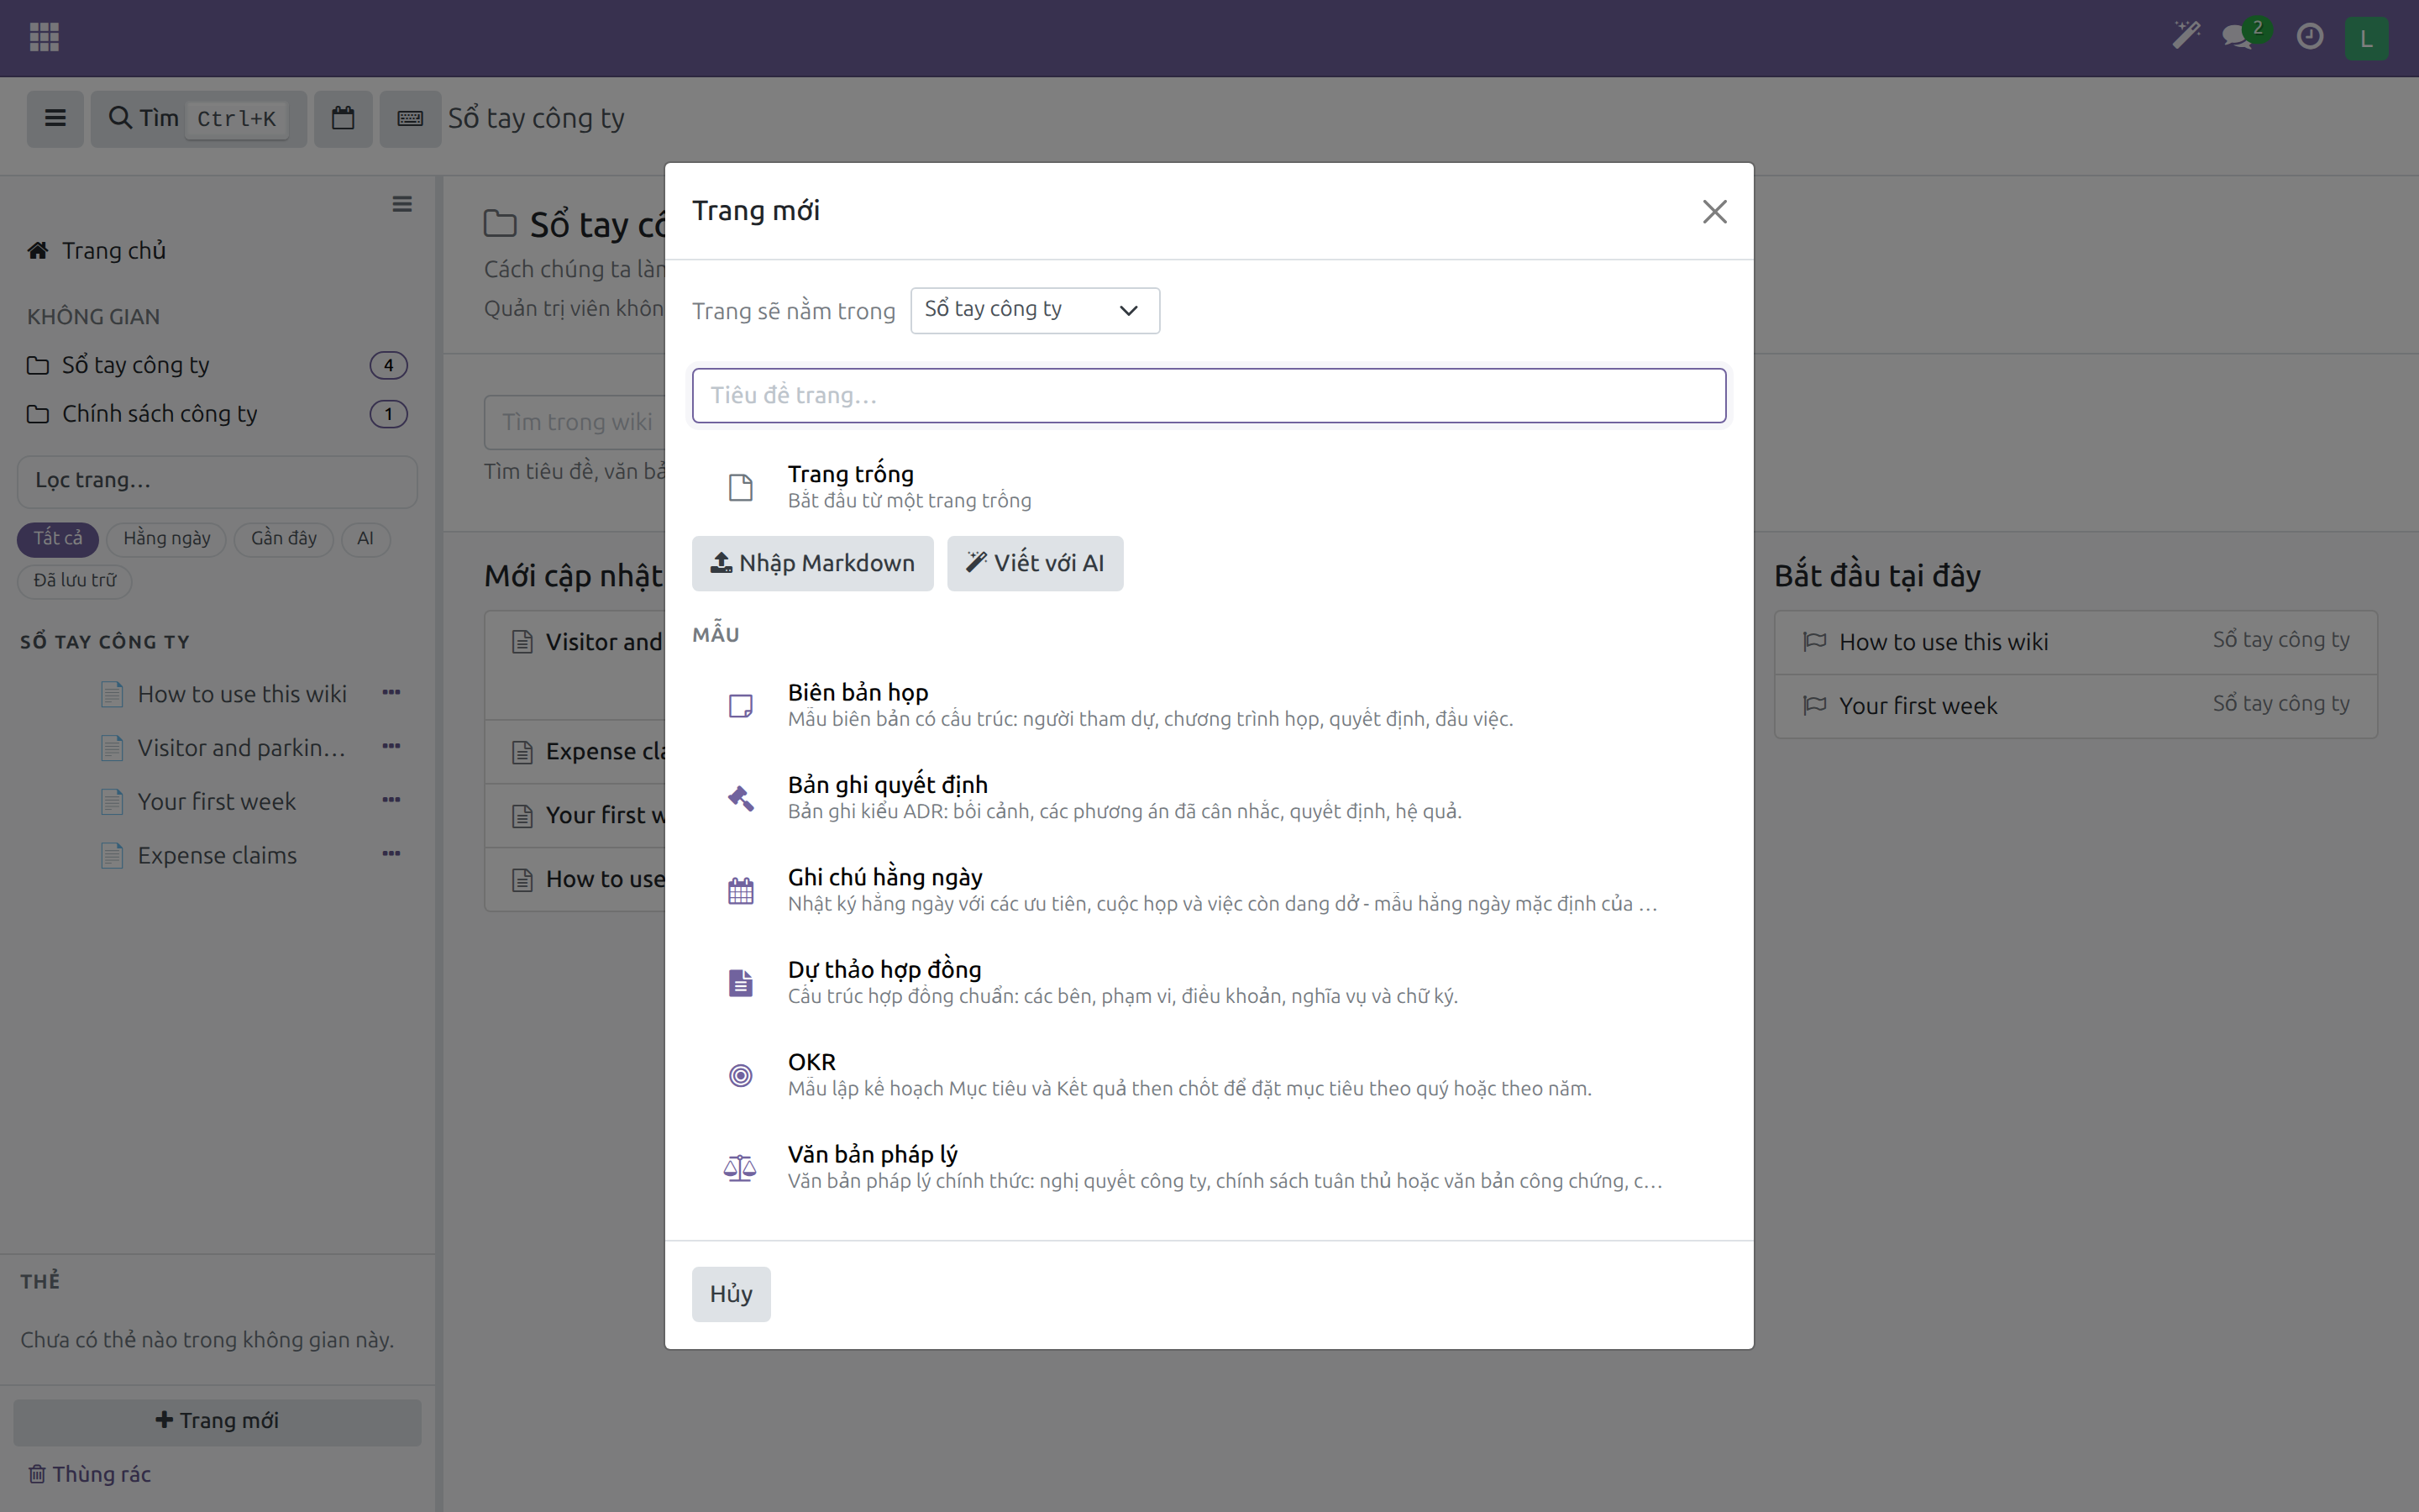Screen dimensions: 2419x1512
Task: Go to Trang chủ in sidebar
Action: [97, 250]
